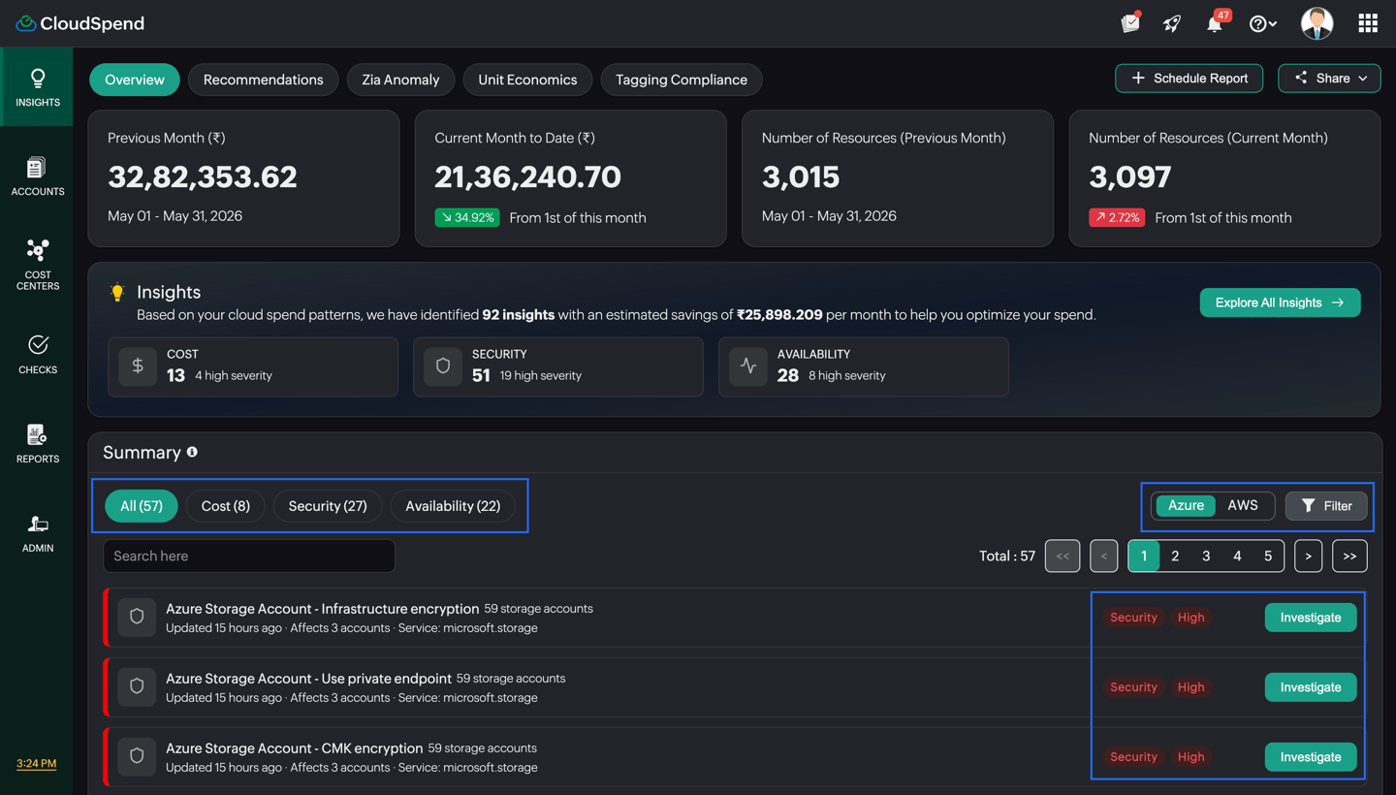Click the first page double arrow
Screen dimensions: 1396x795
point(1063,556)
